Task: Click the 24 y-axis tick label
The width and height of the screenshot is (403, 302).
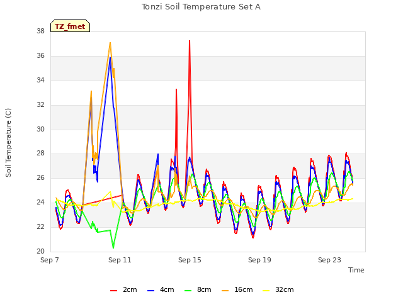Action: click(40, 203)
